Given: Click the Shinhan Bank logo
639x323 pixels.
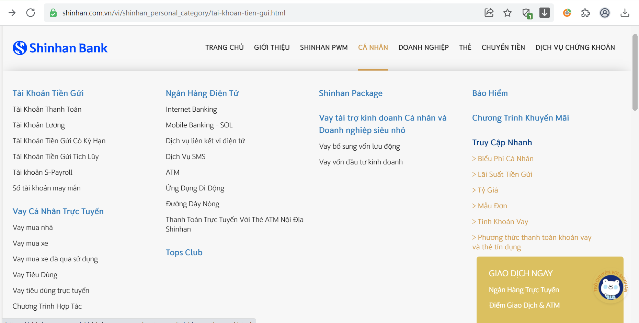Looking at the screenshot, I should pyautogui.click(x=60, y=48).
